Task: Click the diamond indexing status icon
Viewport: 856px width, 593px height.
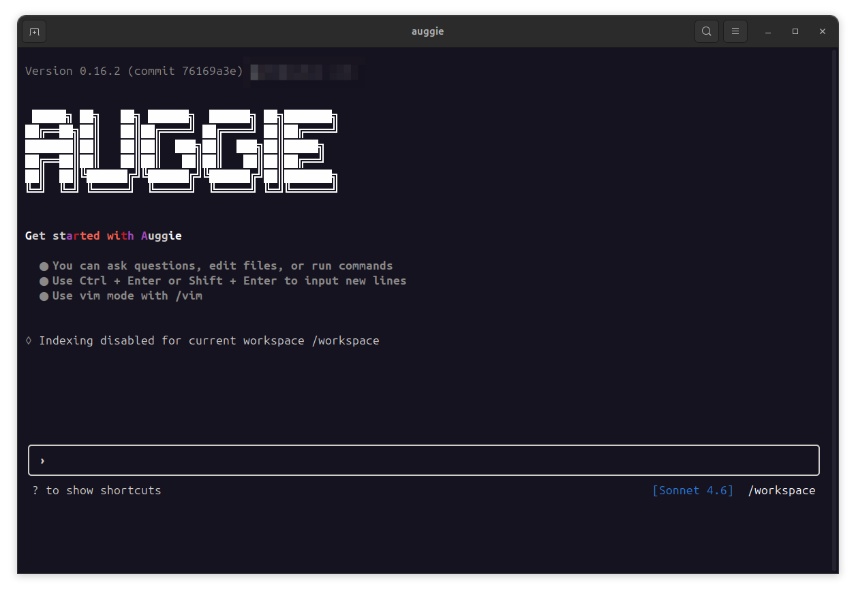Action: click(x=28, y=340)
